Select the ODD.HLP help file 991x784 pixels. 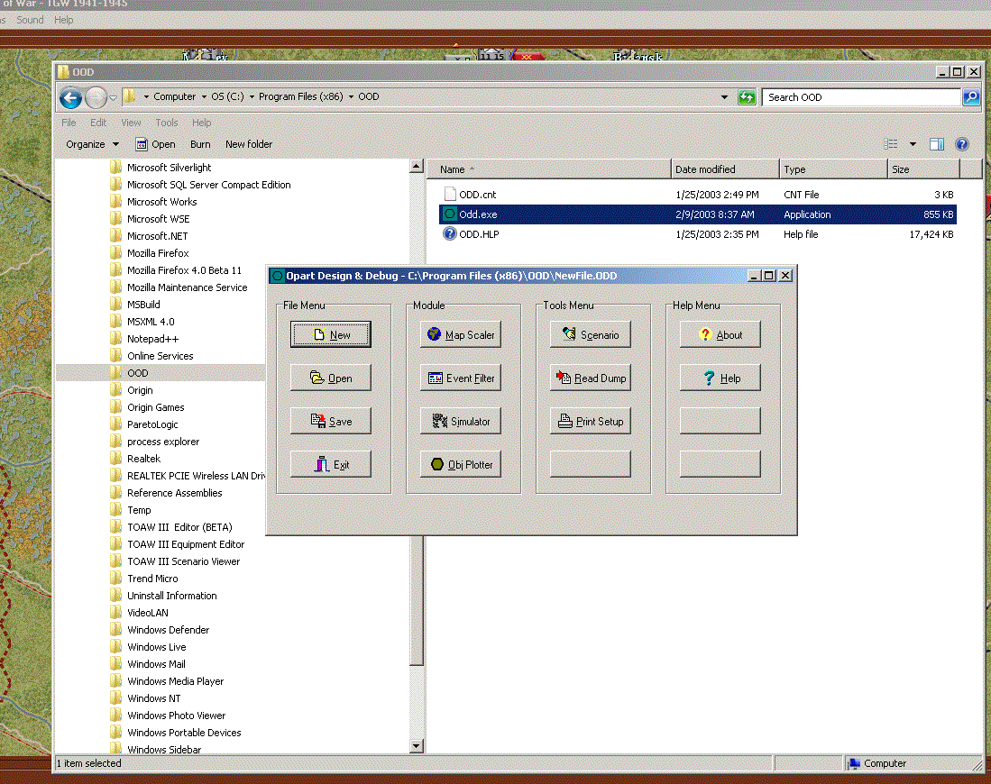[x=698, y=233]
